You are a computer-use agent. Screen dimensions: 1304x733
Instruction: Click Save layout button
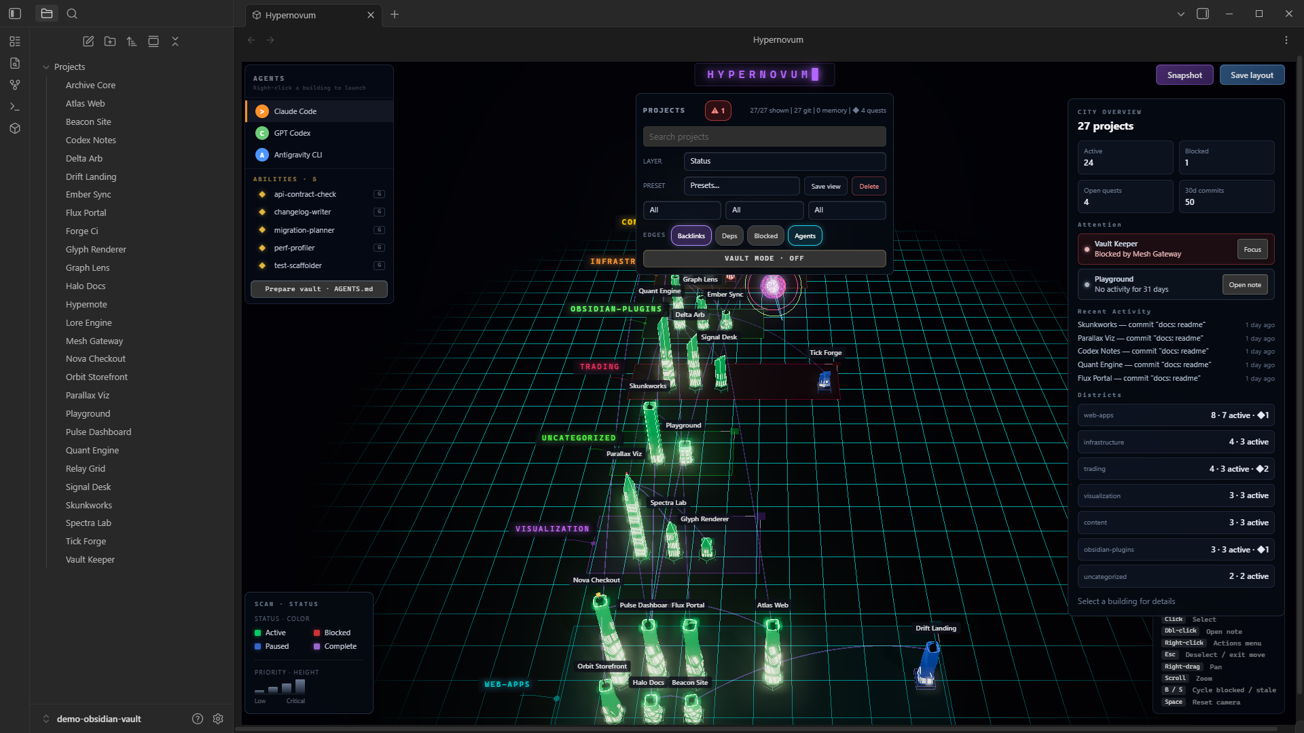(1252, 75)
